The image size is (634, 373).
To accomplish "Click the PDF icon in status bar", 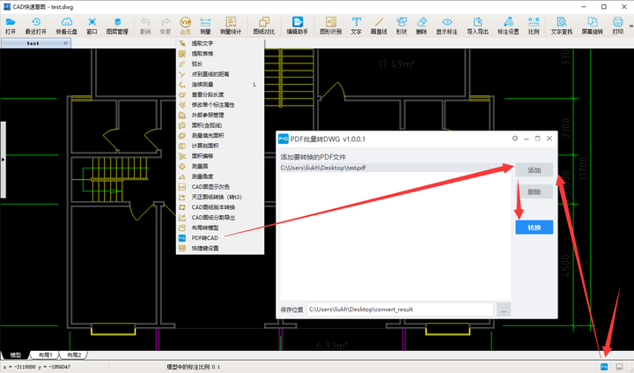I will pyautogui.click(x=604, y=367).
